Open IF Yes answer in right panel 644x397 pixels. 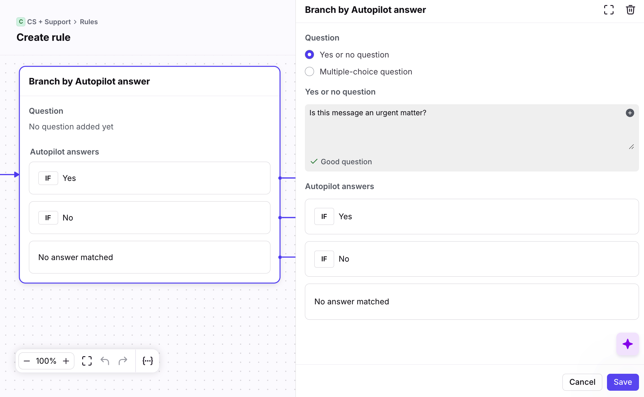tap(471, 216)
